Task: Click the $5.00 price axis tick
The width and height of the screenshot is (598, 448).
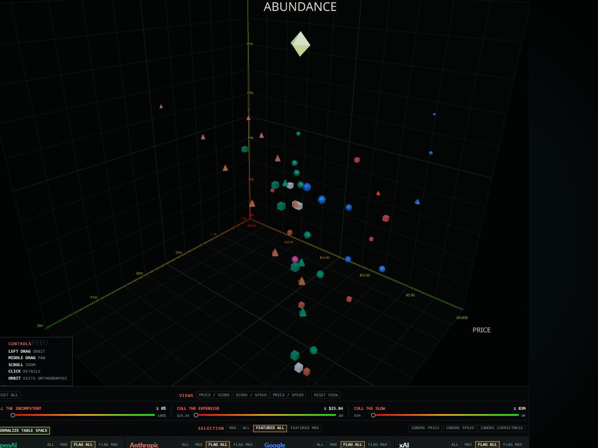Action: (410, 295)
